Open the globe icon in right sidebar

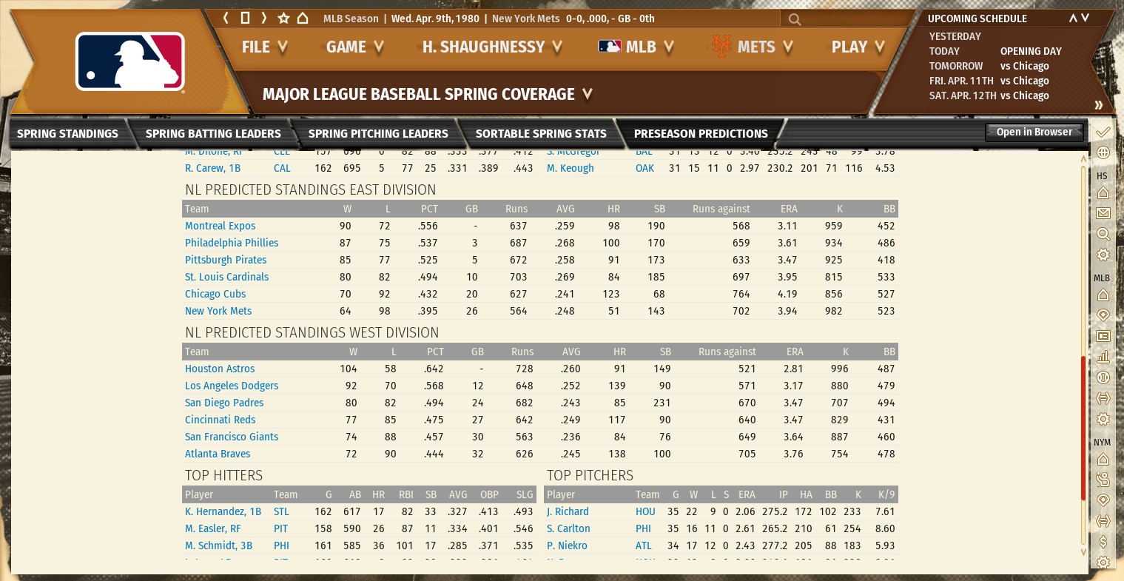pos(1103,152)
